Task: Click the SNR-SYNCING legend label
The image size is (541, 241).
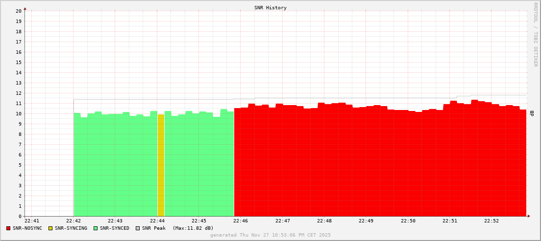Action: 71,228
